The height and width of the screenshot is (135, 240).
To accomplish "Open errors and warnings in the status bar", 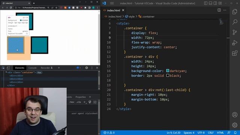I will coord(109,133).
